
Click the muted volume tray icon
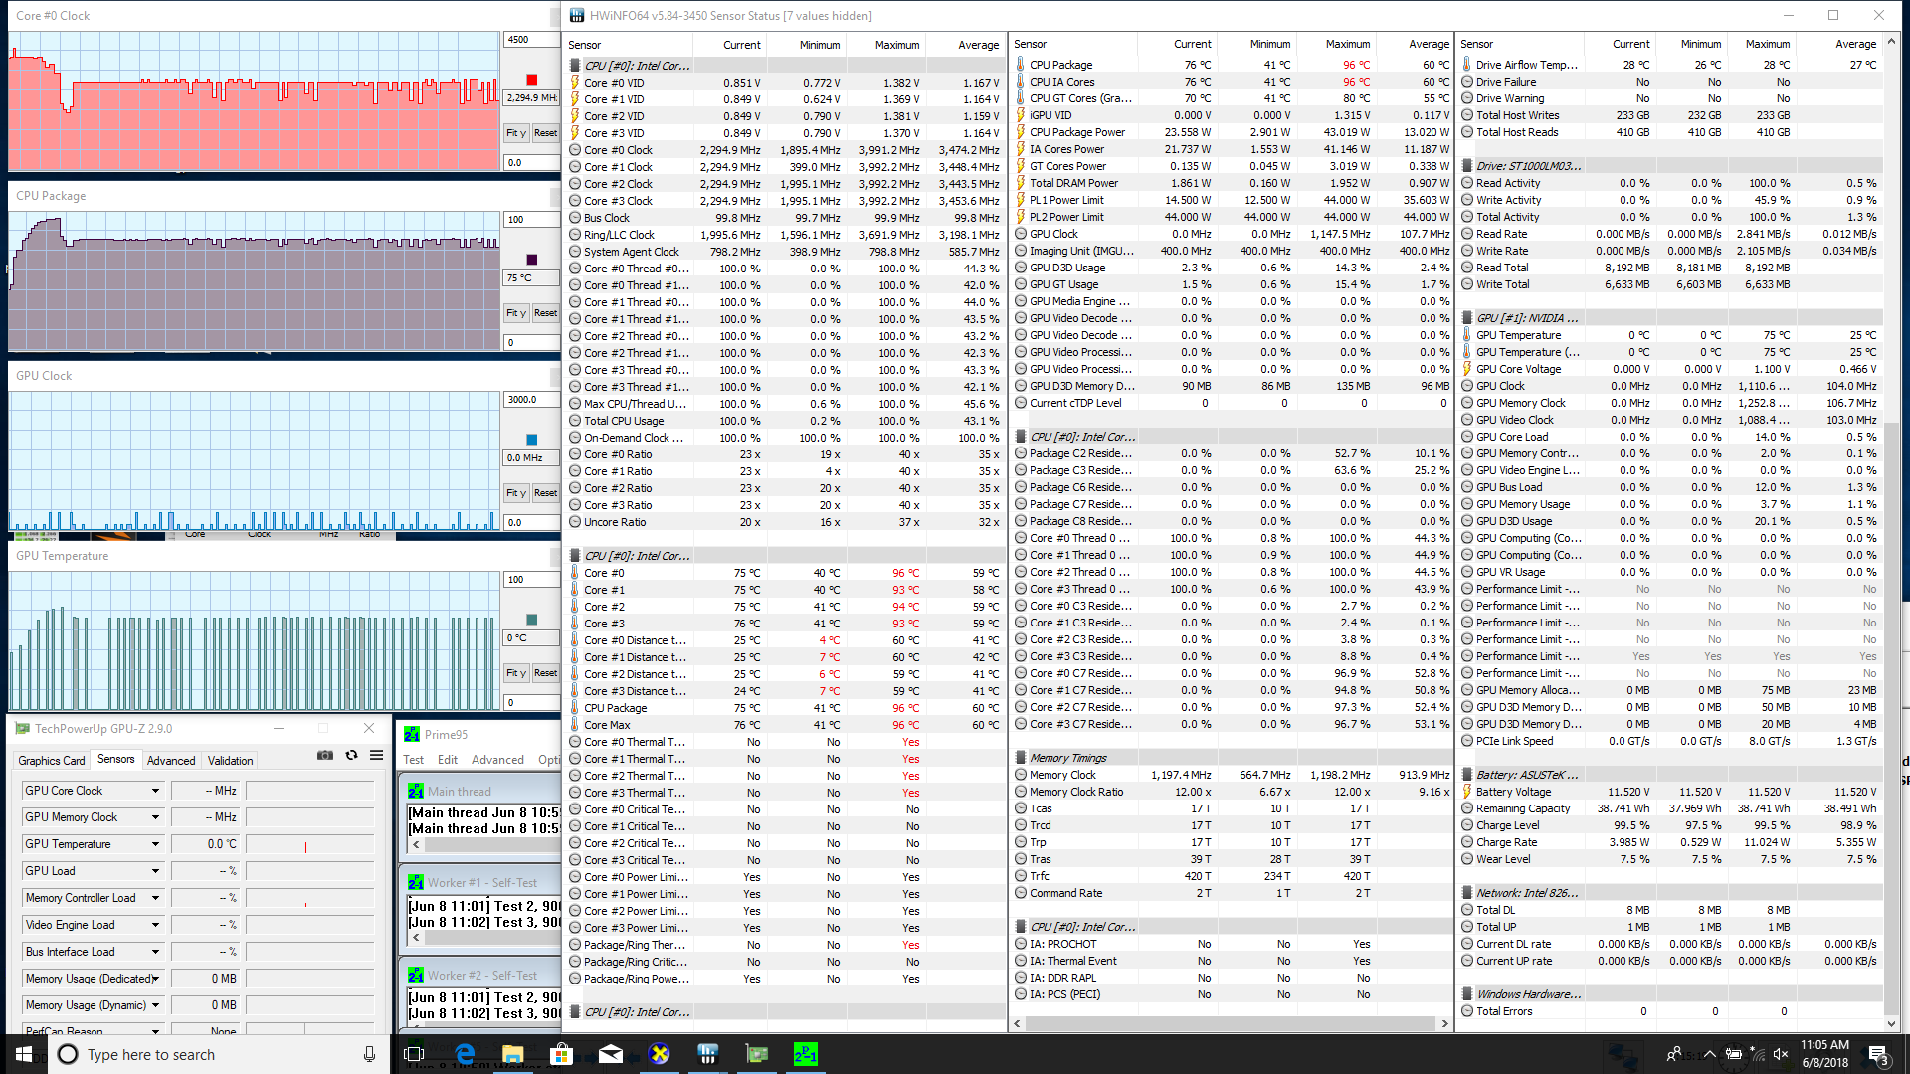coord(1780,1054)
